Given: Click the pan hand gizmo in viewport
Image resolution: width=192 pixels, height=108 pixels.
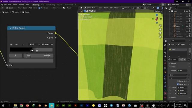Looking at the screenshot, I should coord(160,29).
